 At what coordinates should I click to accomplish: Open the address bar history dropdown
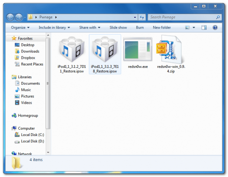135,17
